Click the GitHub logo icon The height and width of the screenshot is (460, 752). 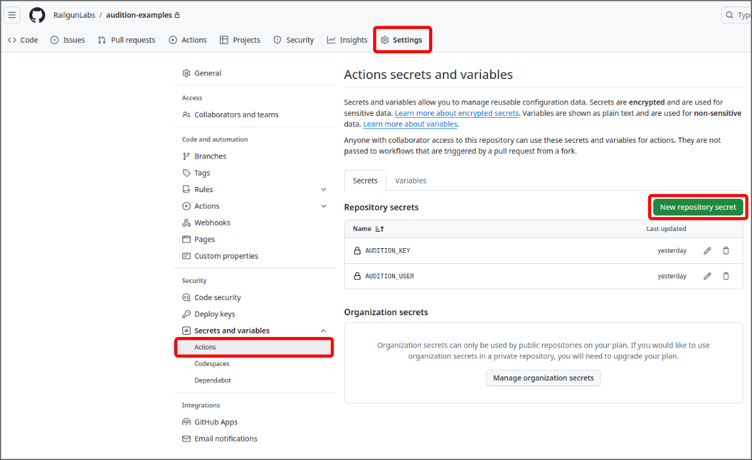tap(38, 15)
